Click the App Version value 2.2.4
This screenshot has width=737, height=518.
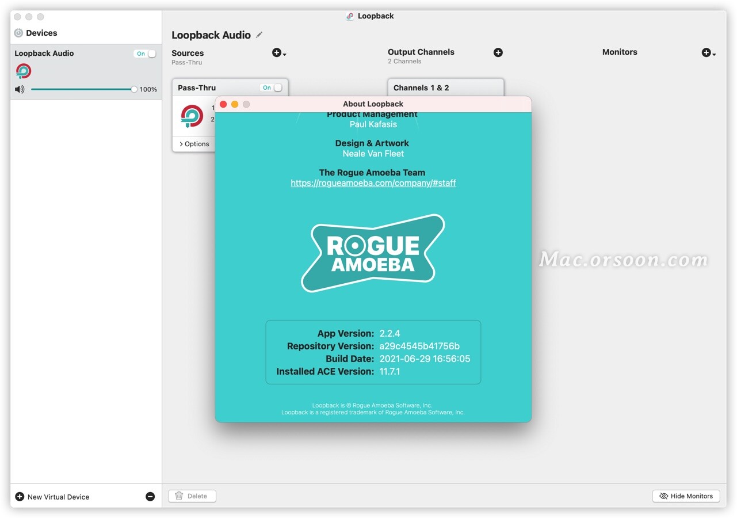[x=389, y=333]
